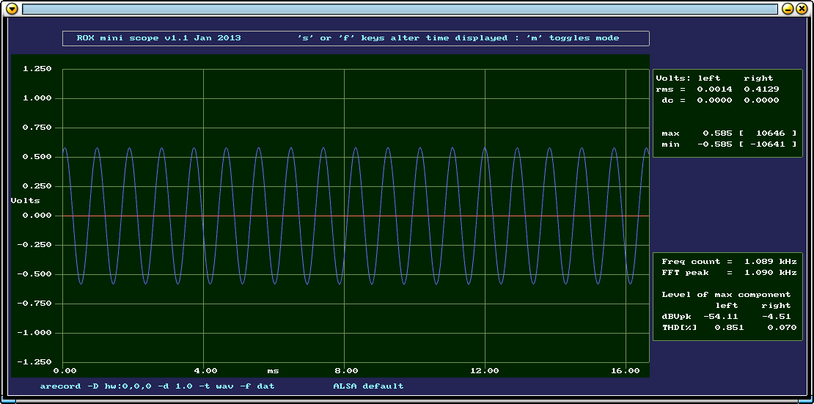The height and width of the screenshot is (404, 814).
Task: Click the min value -0.585 reading
Action: [714, 144]
